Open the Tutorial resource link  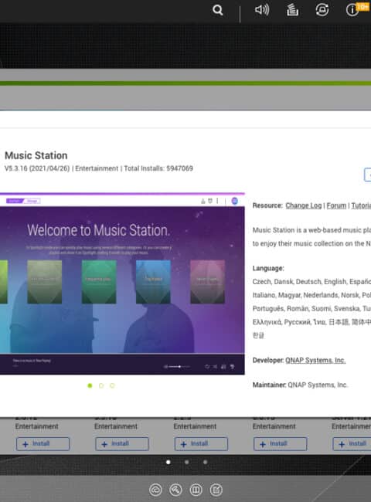click(361, 205)
